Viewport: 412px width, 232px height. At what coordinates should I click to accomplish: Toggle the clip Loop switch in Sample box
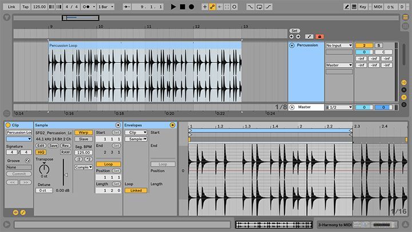(x=108, y=164)
